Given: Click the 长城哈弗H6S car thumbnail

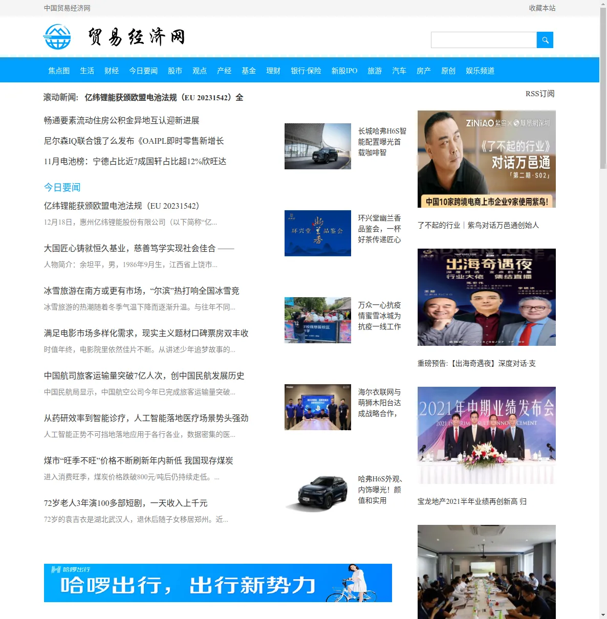Looking at the screenshot, I should 318,146.
